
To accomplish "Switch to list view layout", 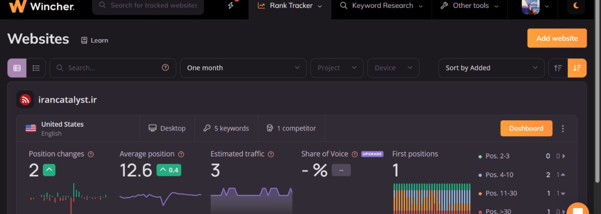I will point(36,68).
